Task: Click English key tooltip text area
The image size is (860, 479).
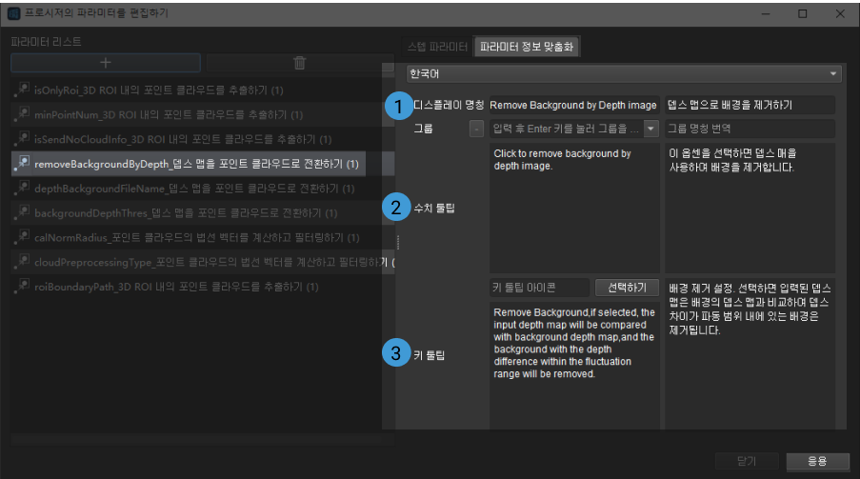Action: click(574, 365)
